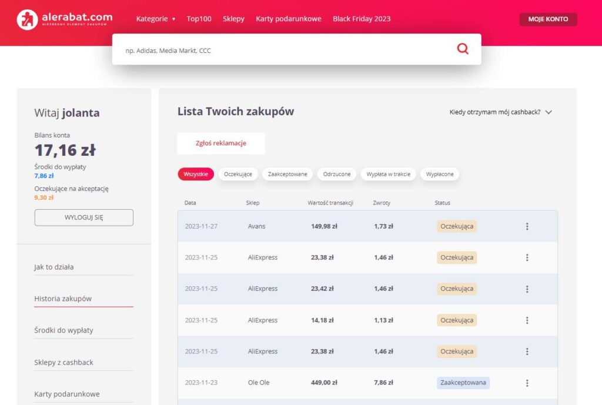Viewport: 602px width, 405px height.
Task: Click the WYLOGUJ SIĘ button
Action: (83, 217)
